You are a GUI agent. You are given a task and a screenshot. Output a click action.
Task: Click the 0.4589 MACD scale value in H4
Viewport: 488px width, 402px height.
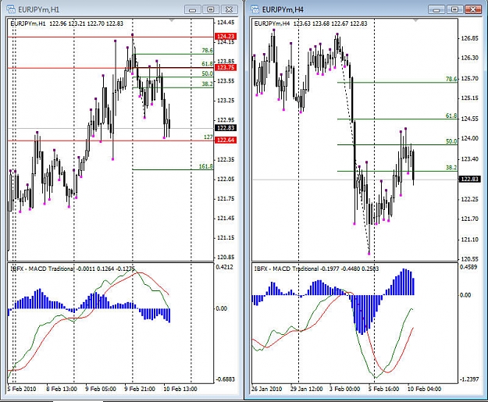click(468, 267)
